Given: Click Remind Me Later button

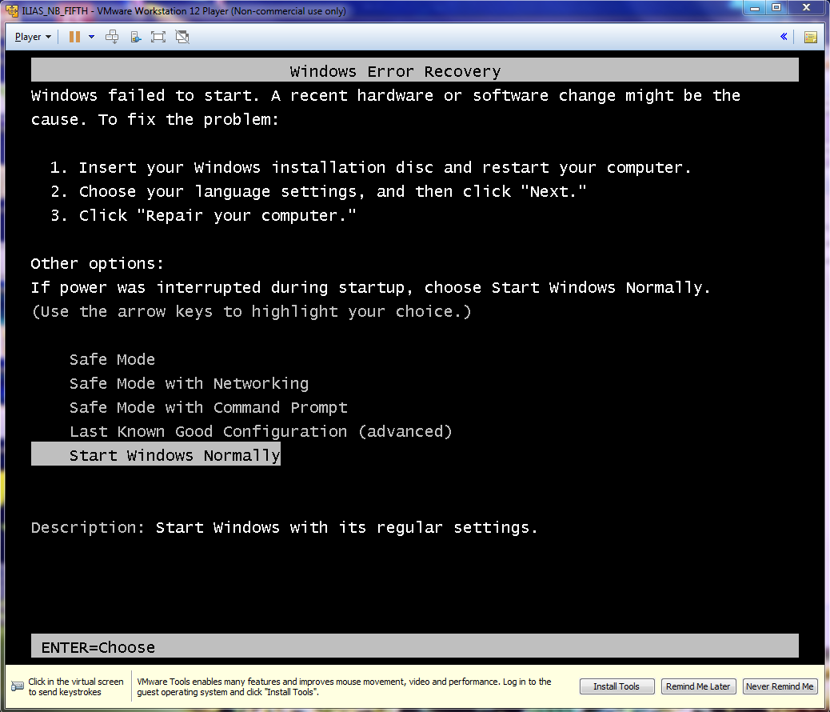Looking at the screenshot, I should [x=698, y=686].
